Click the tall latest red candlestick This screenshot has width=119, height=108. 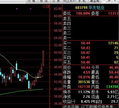coord(43,58)
